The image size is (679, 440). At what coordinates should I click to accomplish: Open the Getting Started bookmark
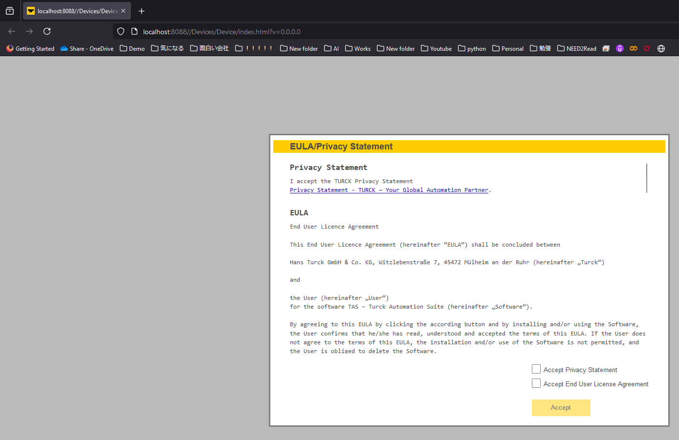[30, 48]
